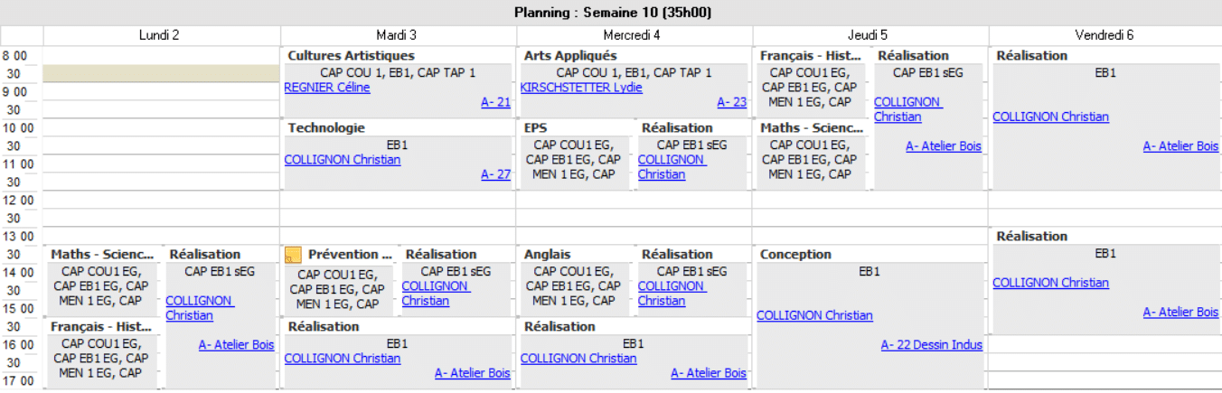Open room link A- 21
This screenshot has width=1222, height=393.
click(495, 103)
